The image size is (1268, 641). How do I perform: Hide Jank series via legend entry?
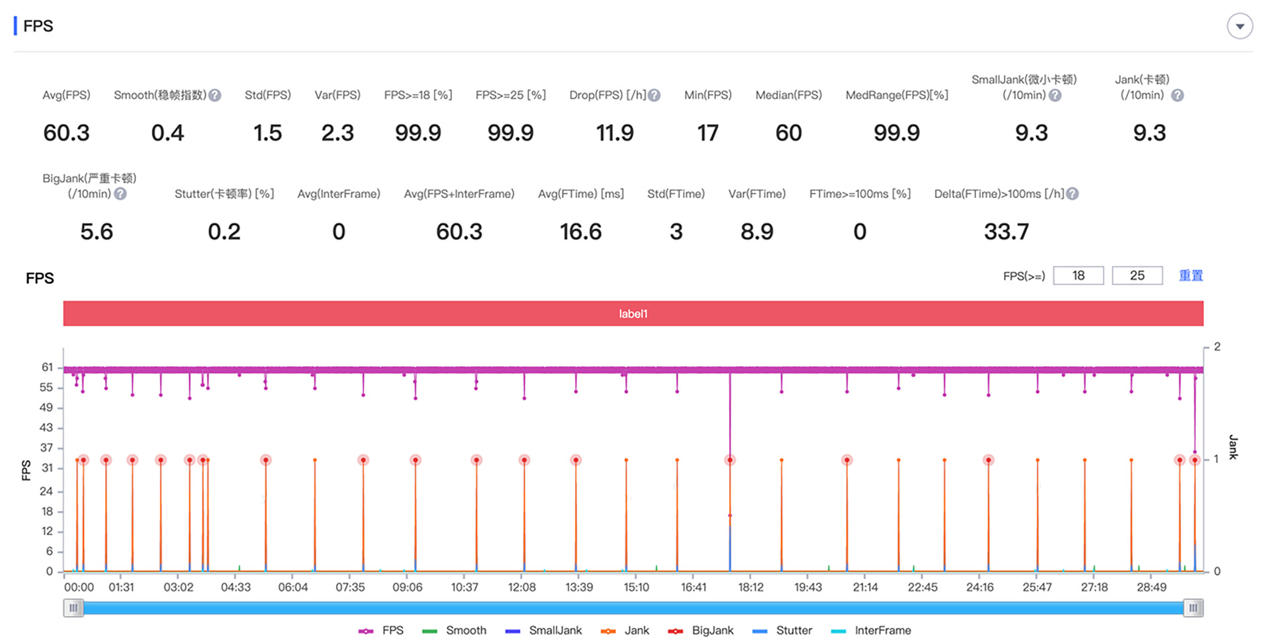point(625,630)
